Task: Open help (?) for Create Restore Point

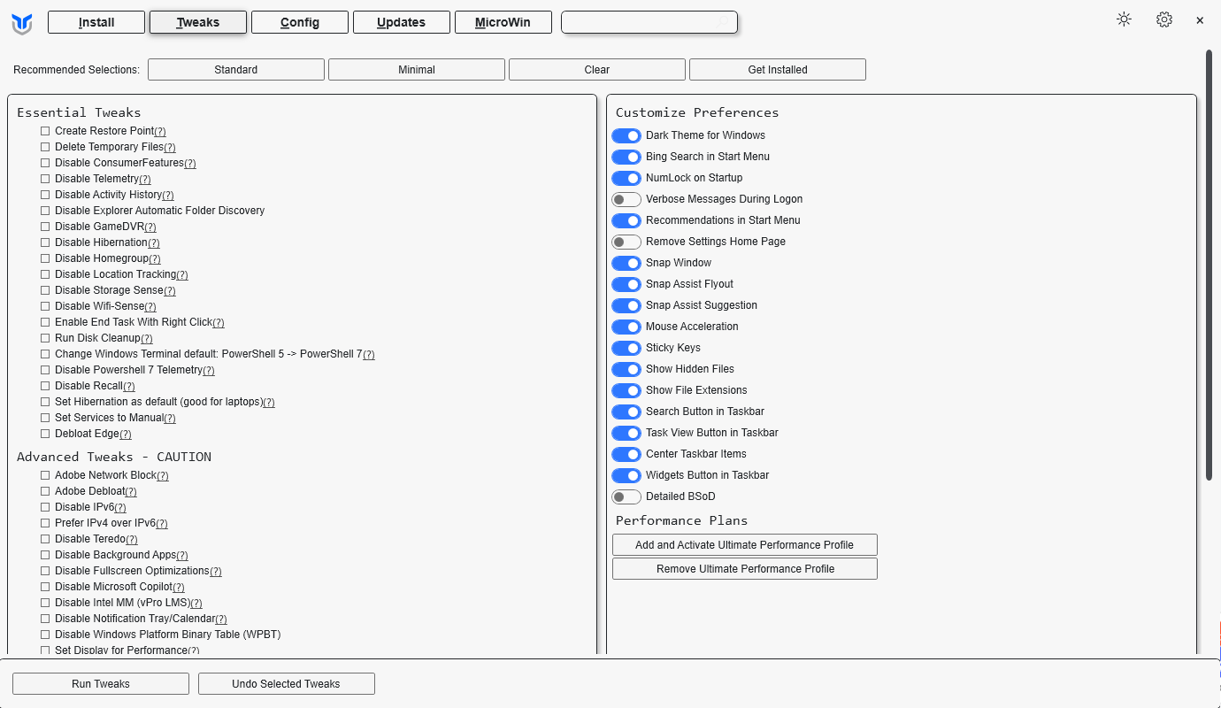Action: [x=160, y=131]
